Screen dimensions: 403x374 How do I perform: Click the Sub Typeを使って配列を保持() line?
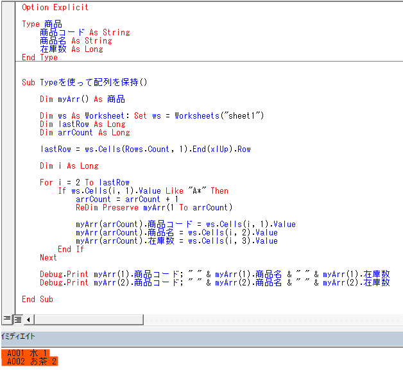(85, 82)
